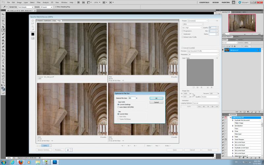The width and height of the screenshot is (264, 165).
Task: Open the Metadata dropdown
Action: pos(204,54)
